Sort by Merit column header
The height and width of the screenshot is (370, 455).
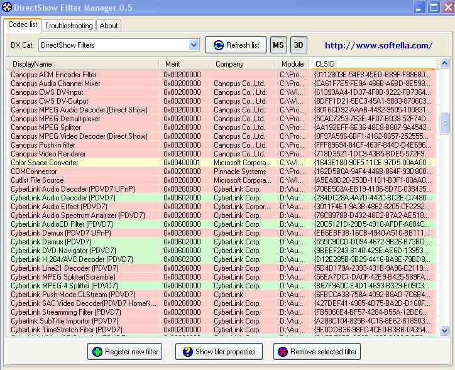184,64
